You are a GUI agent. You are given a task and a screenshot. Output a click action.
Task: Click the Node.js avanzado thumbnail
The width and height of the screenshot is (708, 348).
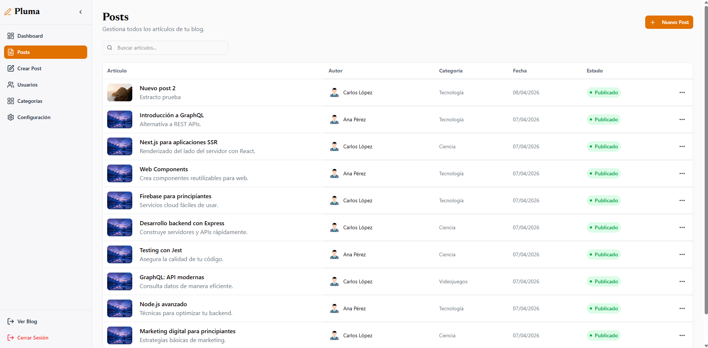(120, 308)
